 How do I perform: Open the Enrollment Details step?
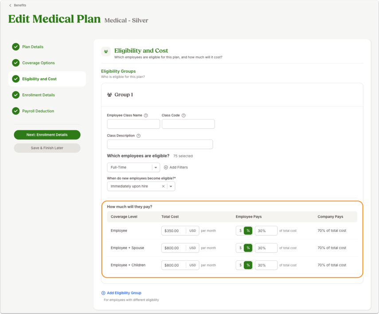(x=39, y=95)
